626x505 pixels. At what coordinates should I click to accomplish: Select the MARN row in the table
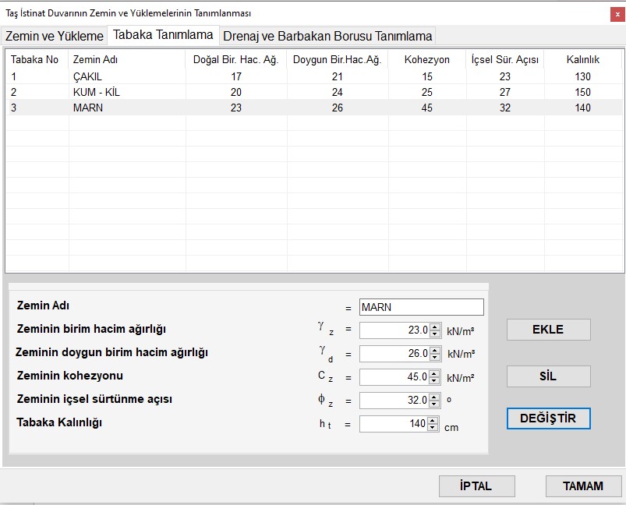[x=88, y=108]
